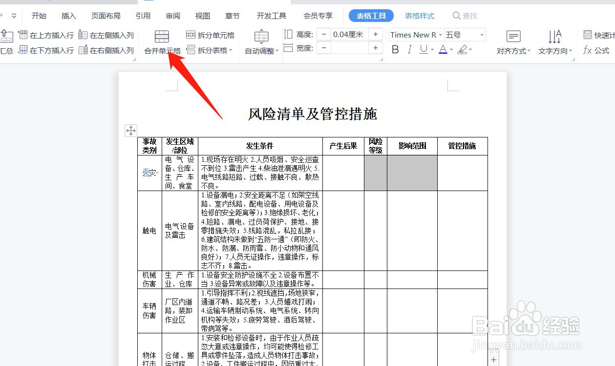Click the column width (宽度) icon
This screenshot has height=366, width=615.
click(x=288, y=48)
